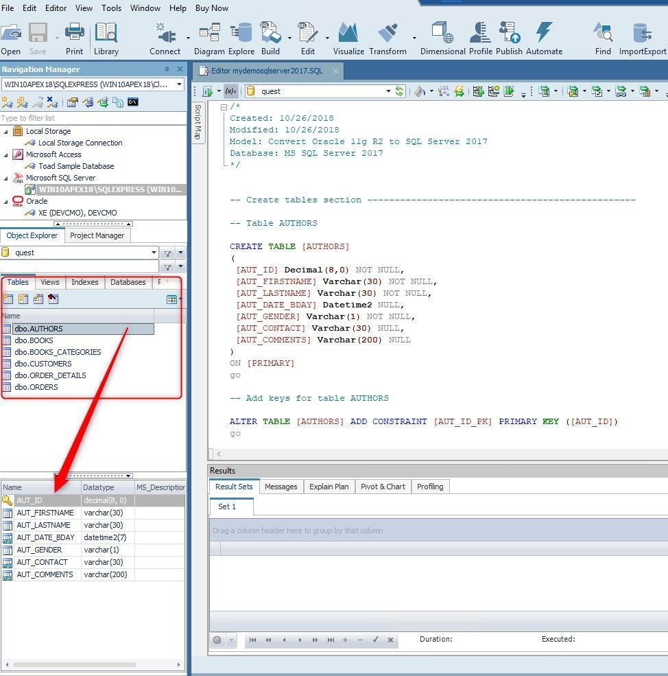Click the refresh database list icon
668x676 pixels.
pos(400,91)
